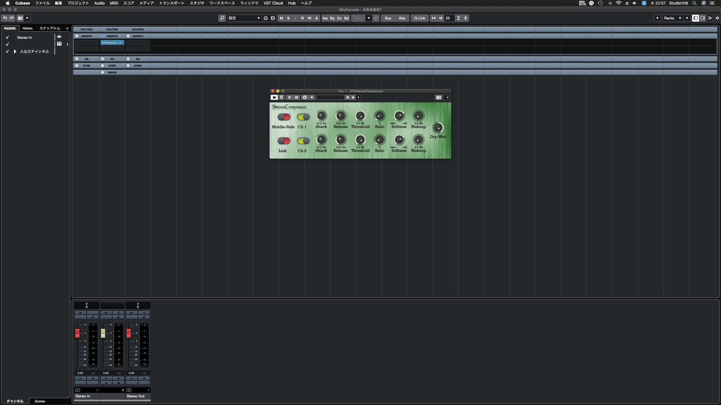Toggle visibility checkmark for Stereo In
Image resolution: width=721 pixels, height=405 pixels.
click(x=7, y=37)
